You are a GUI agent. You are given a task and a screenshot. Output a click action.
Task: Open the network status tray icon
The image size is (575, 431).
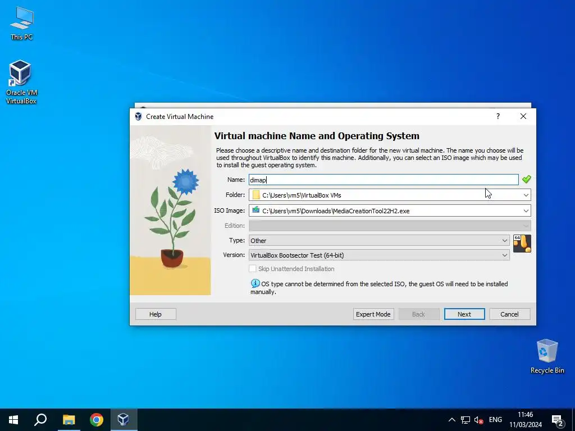point(466,420)
